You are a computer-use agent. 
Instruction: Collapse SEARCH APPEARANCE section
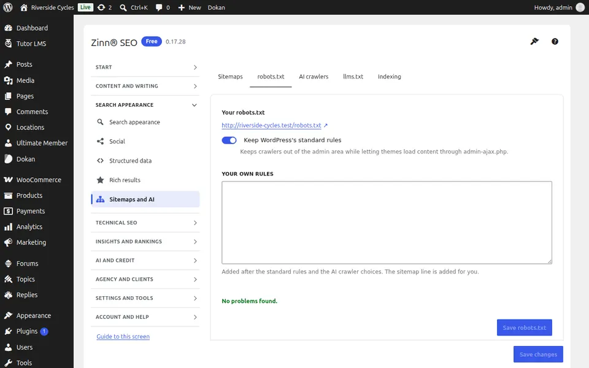click(145, 105)
